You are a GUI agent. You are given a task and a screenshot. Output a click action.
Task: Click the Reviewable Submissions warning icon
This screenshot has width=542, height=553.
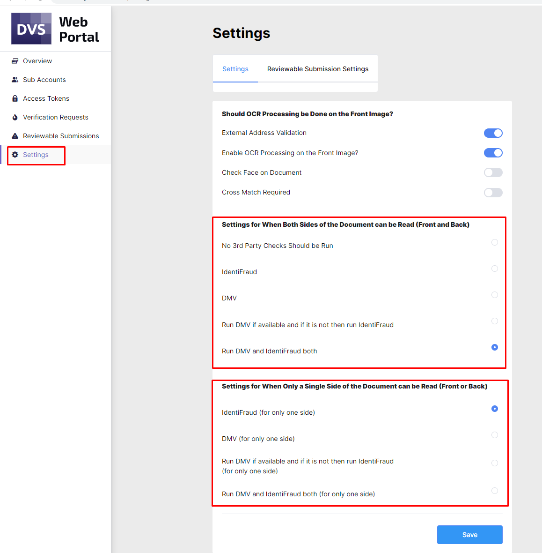click(15, 136)
